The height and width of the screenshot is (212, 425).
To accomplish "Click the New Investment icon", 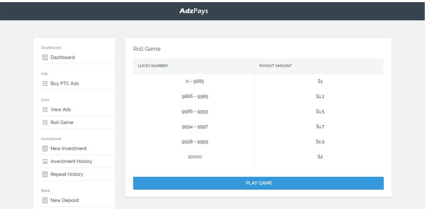I will (45, 148).
